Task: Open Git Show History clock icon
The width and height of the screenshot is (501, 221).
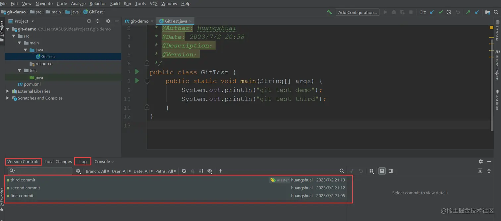Action: [x=449, y=12]
